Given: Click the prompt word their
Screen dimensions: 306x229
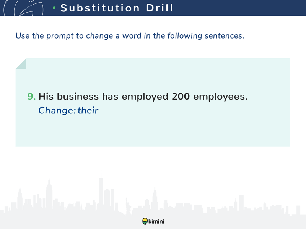Looking at the screenshot, I should [x=88, y=110].
